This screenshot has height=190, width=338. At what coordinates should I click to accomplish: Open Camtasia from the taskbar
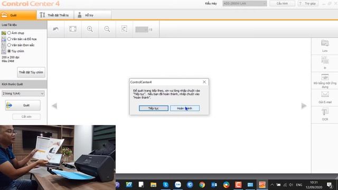pos(238,185)
